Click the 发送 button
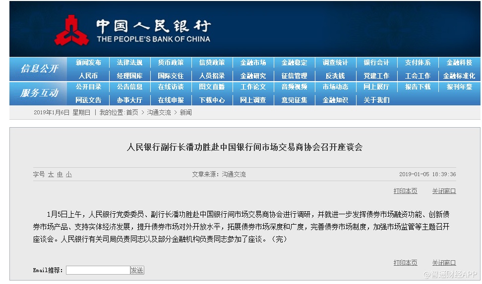 click(x=137, y=270)
